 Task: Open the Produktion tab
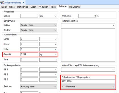(43, 7)
